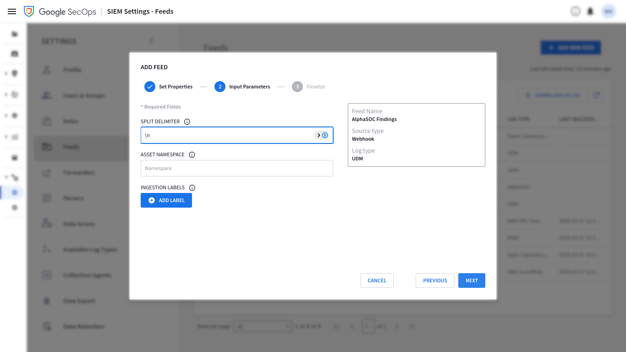Go back to the Set Properties step
The image size is (626, 352).
(176, 86)
